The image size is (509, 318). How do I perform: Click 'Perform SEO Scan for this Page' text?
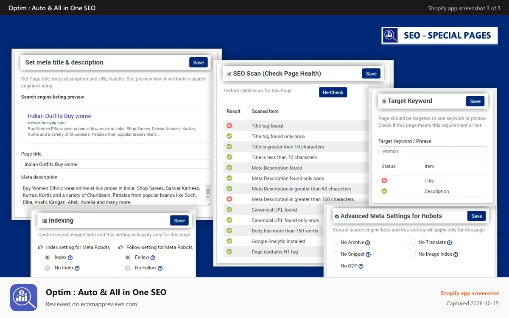(257, 90)
